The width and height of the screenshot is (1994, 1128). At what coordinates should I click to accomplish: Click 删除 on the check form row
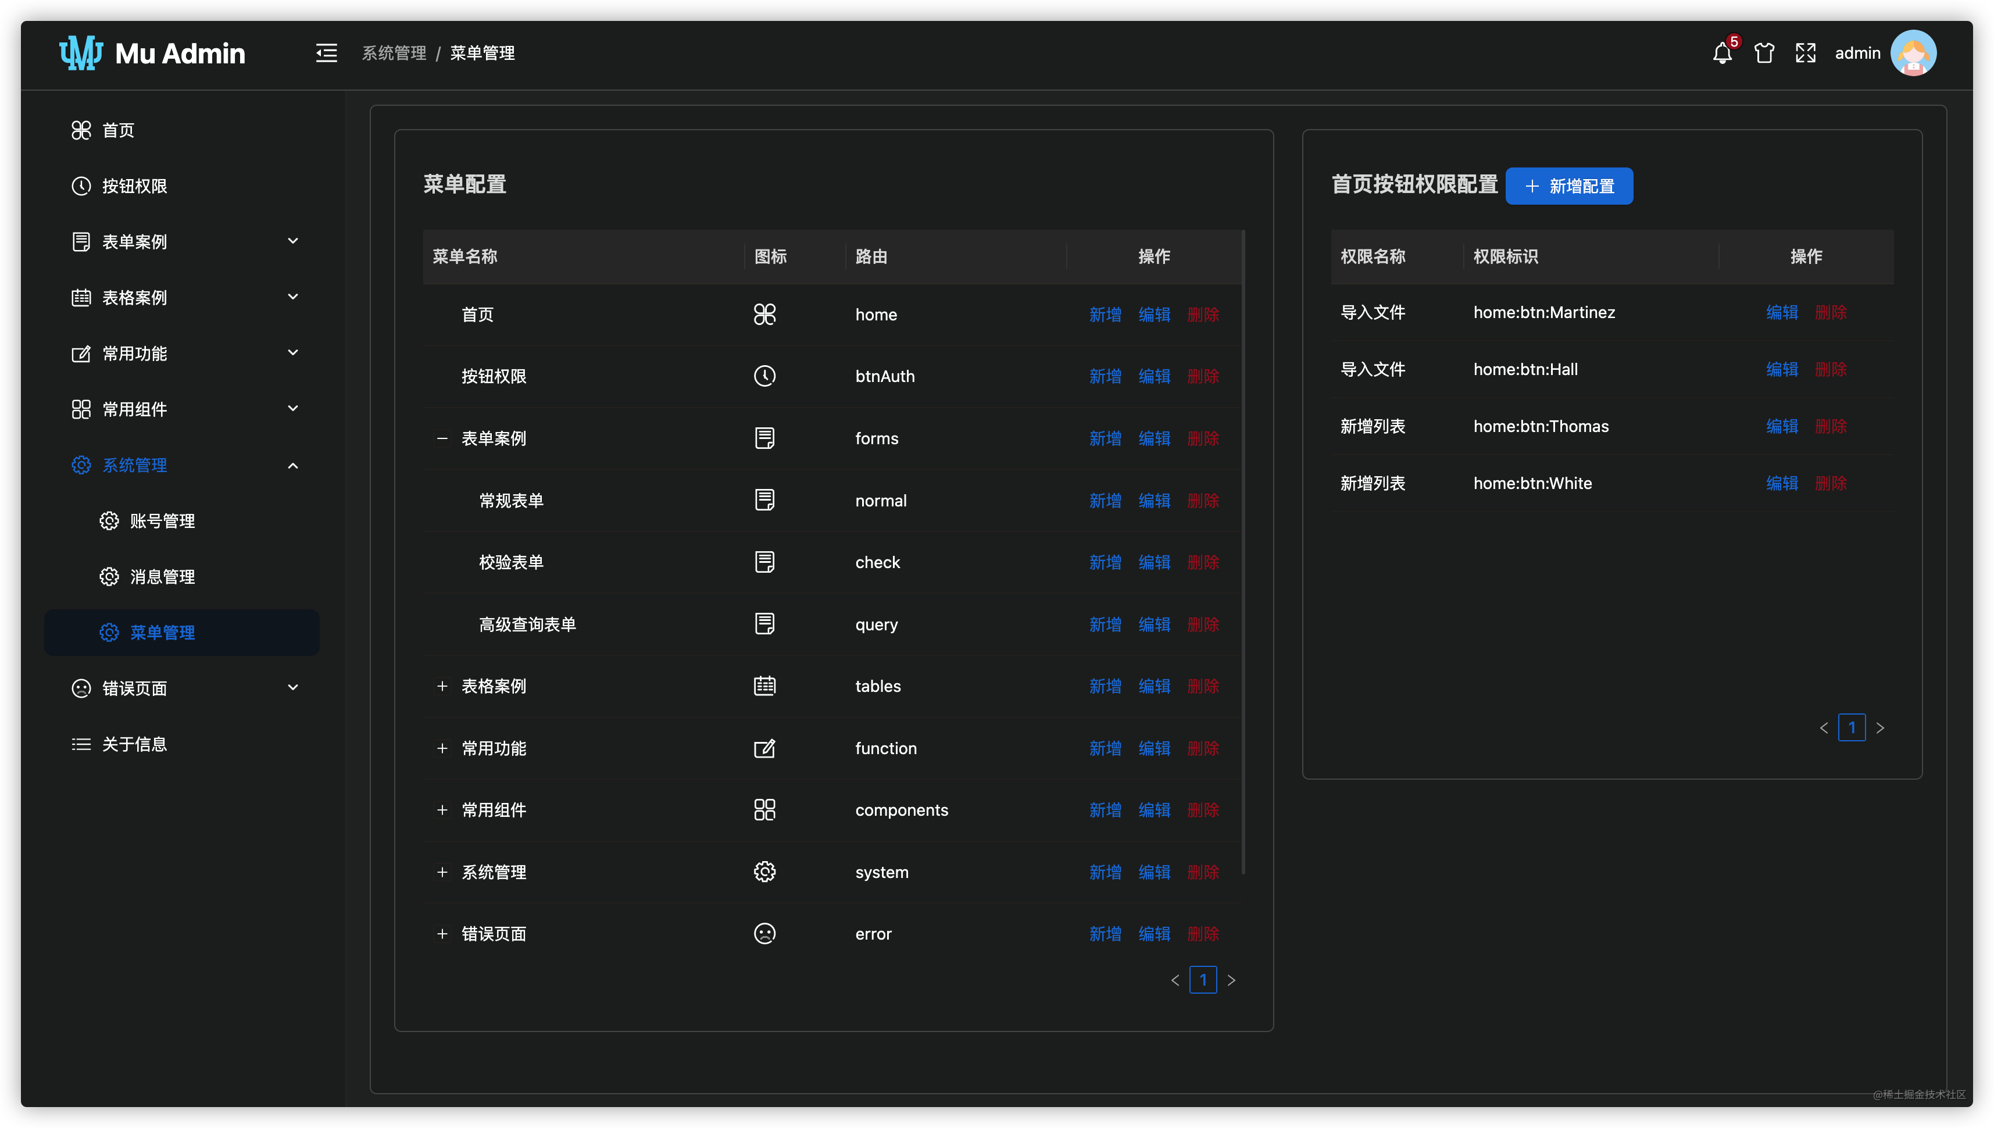coord(1203,562)
